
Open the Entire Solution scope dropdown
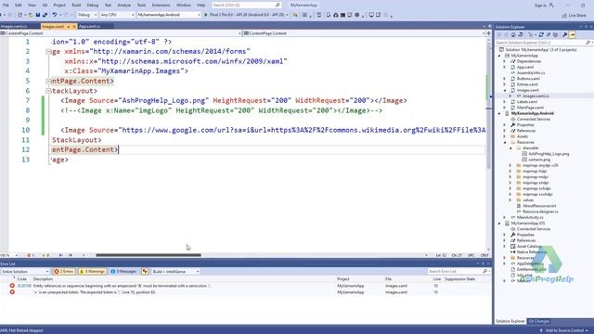click(x=25, y=272)
